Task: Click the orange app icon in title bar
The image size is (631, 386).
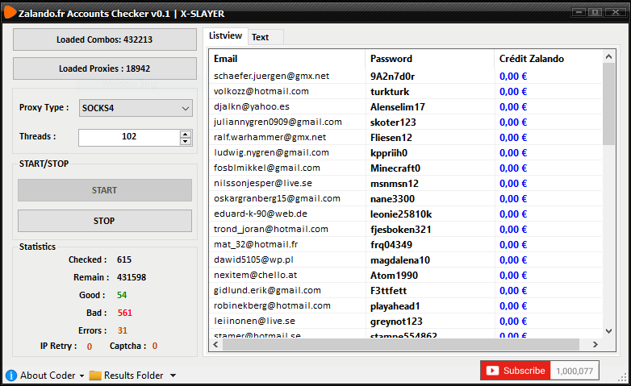Action: tap(10, 12)
